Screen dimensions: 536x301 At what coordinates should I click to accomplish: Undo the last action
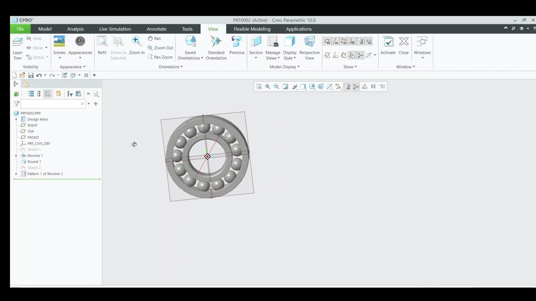tap(39, 75)
